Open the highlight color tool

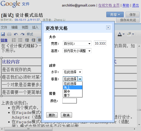click(x=131, y=34)
